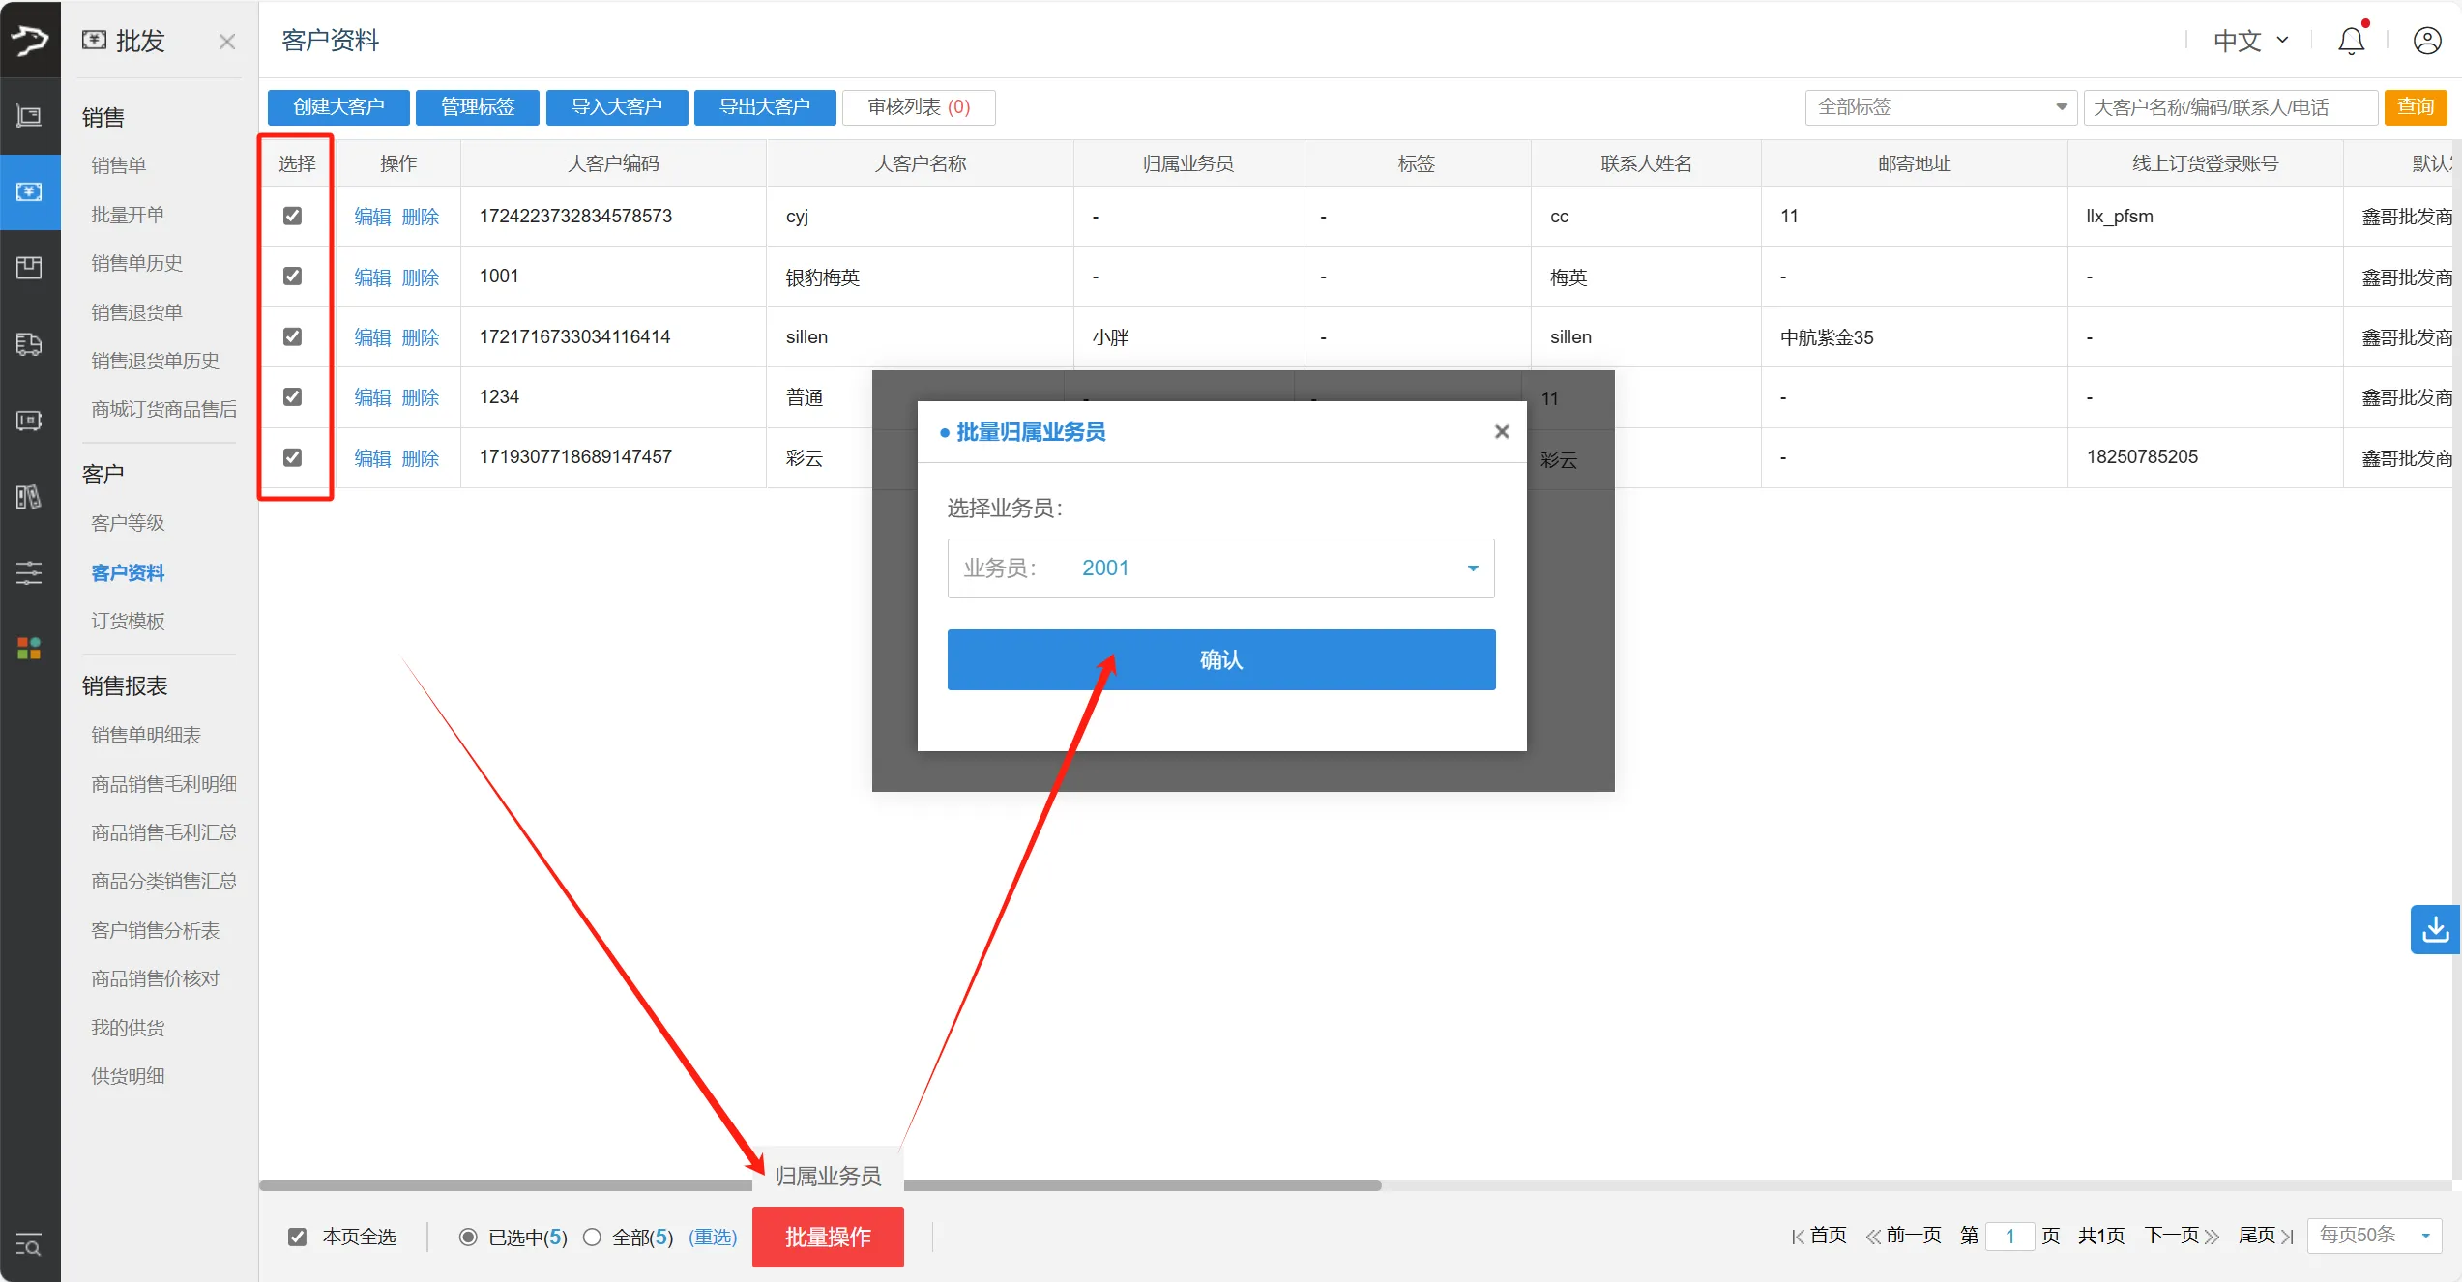The width and height of the screenshot is (2462, 1282).
Task: Switch to the 订货模板 menu item
Action: (x=128, y=620)
